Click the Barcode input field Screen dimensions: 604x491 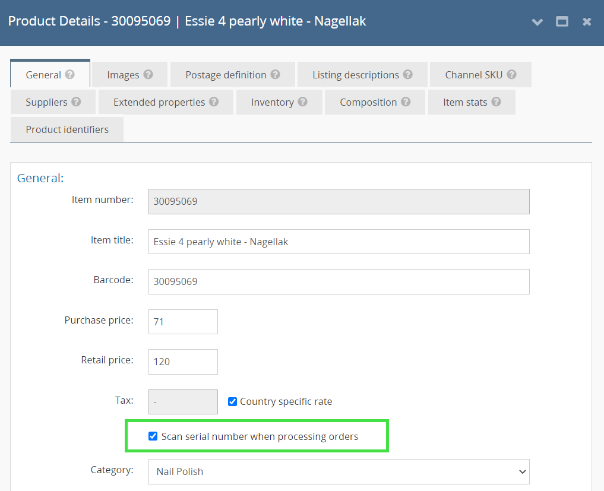tap(339, 281)
